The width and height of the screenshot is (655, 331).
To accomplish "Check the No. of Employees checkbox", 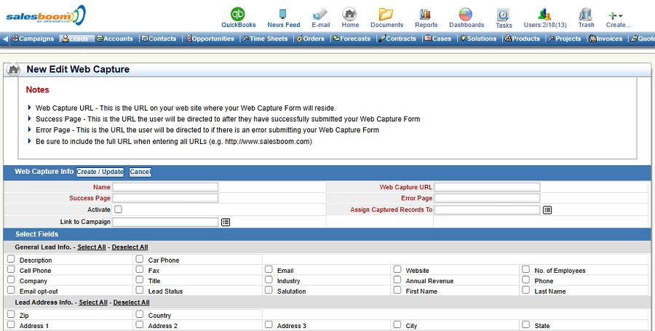I will 526,270.
